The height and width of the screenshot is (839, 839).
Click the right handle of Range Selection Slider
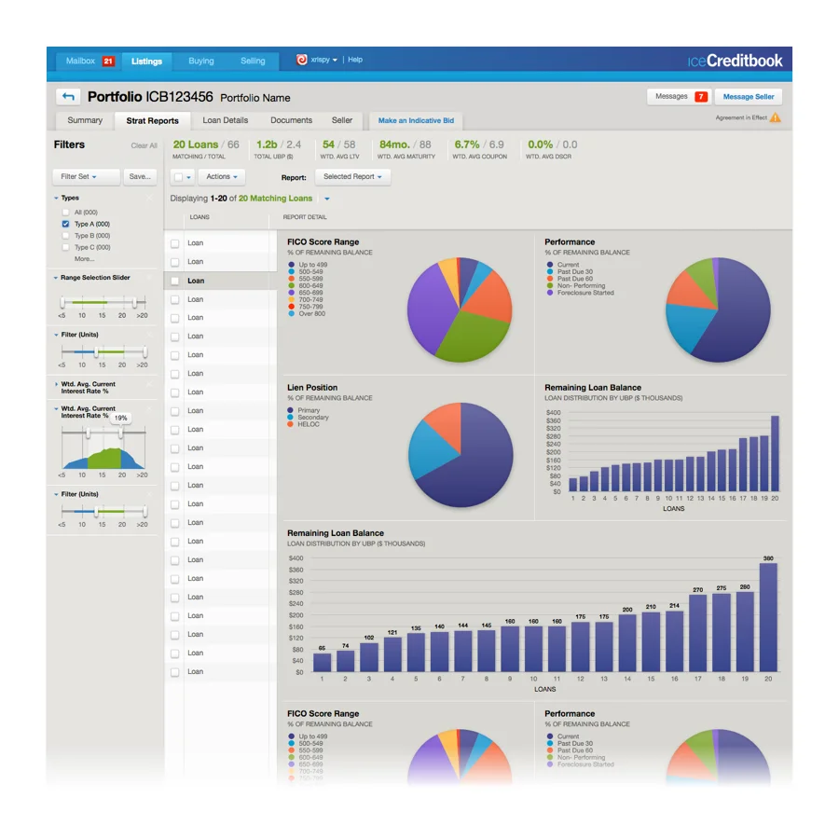[134, 303]
